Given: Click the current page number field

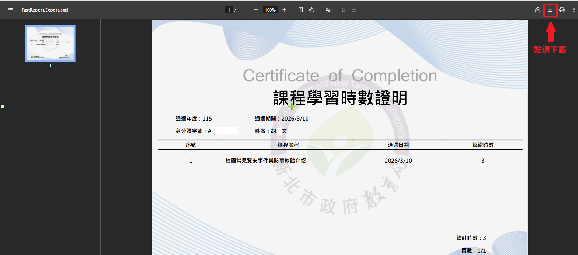Looking at the screenshot, I should tap(229, 10).
